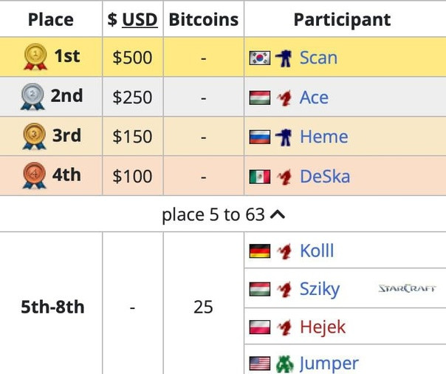Click the Polish flag beside Hejek
The height and width of the screenshot is (374, 446).
pyautogui.click(x=260, y=327)
